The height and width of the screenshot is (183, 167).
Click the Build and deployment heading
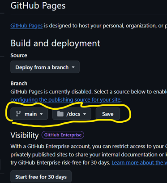[56, 43]
